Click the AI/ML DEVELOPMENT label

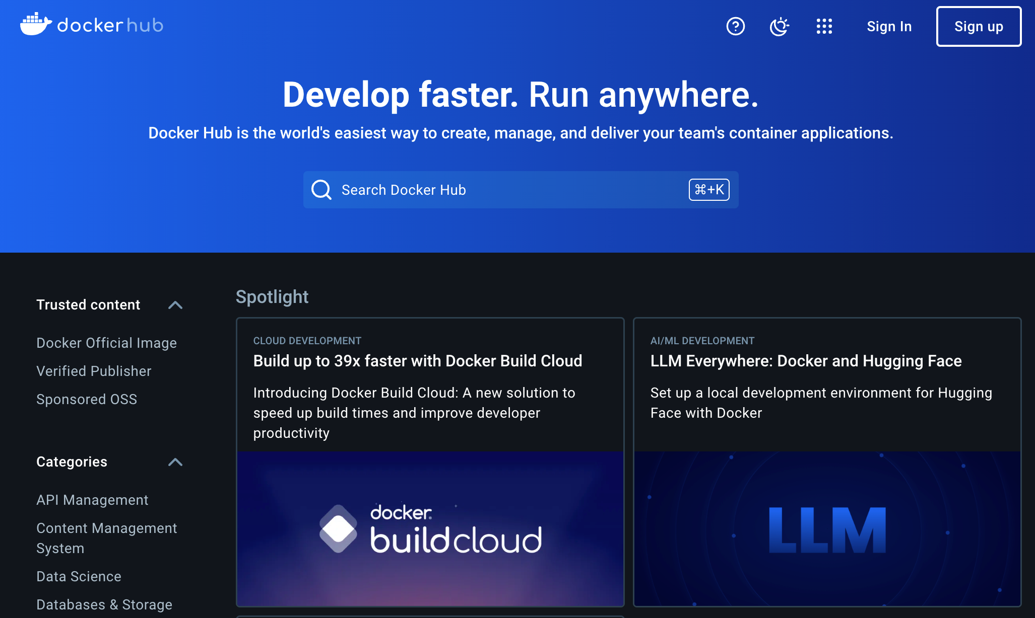702,341
